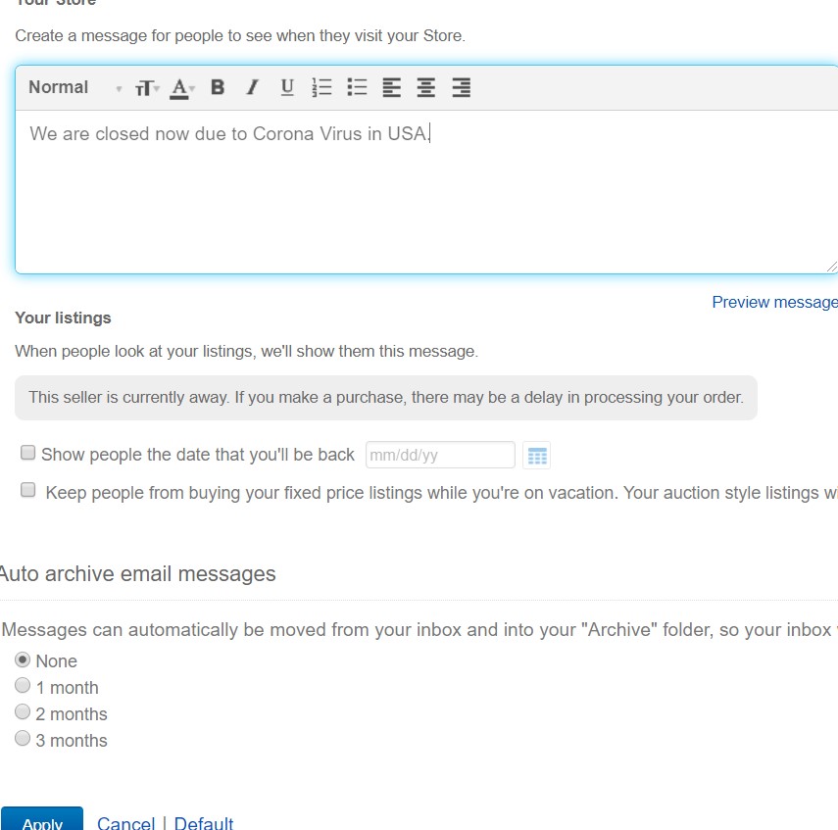The image size is (838, 830).
Task: Click the 'Your listings' heading
Action: click(63, 318)
